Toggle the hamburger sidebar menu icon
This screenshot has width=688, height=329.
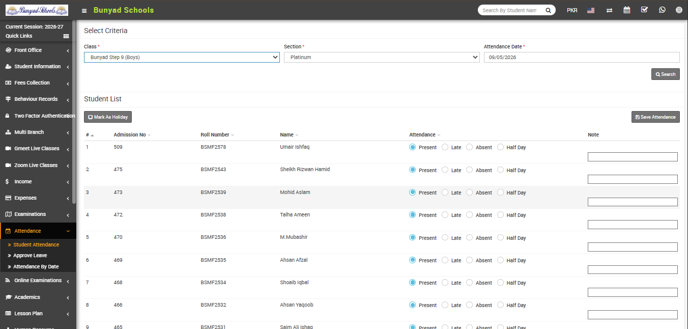click(x=84, y=10)
